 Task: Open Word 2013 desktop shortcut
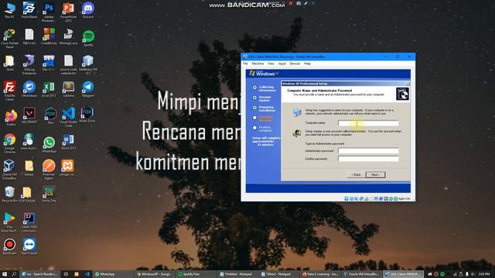[69, 141]
